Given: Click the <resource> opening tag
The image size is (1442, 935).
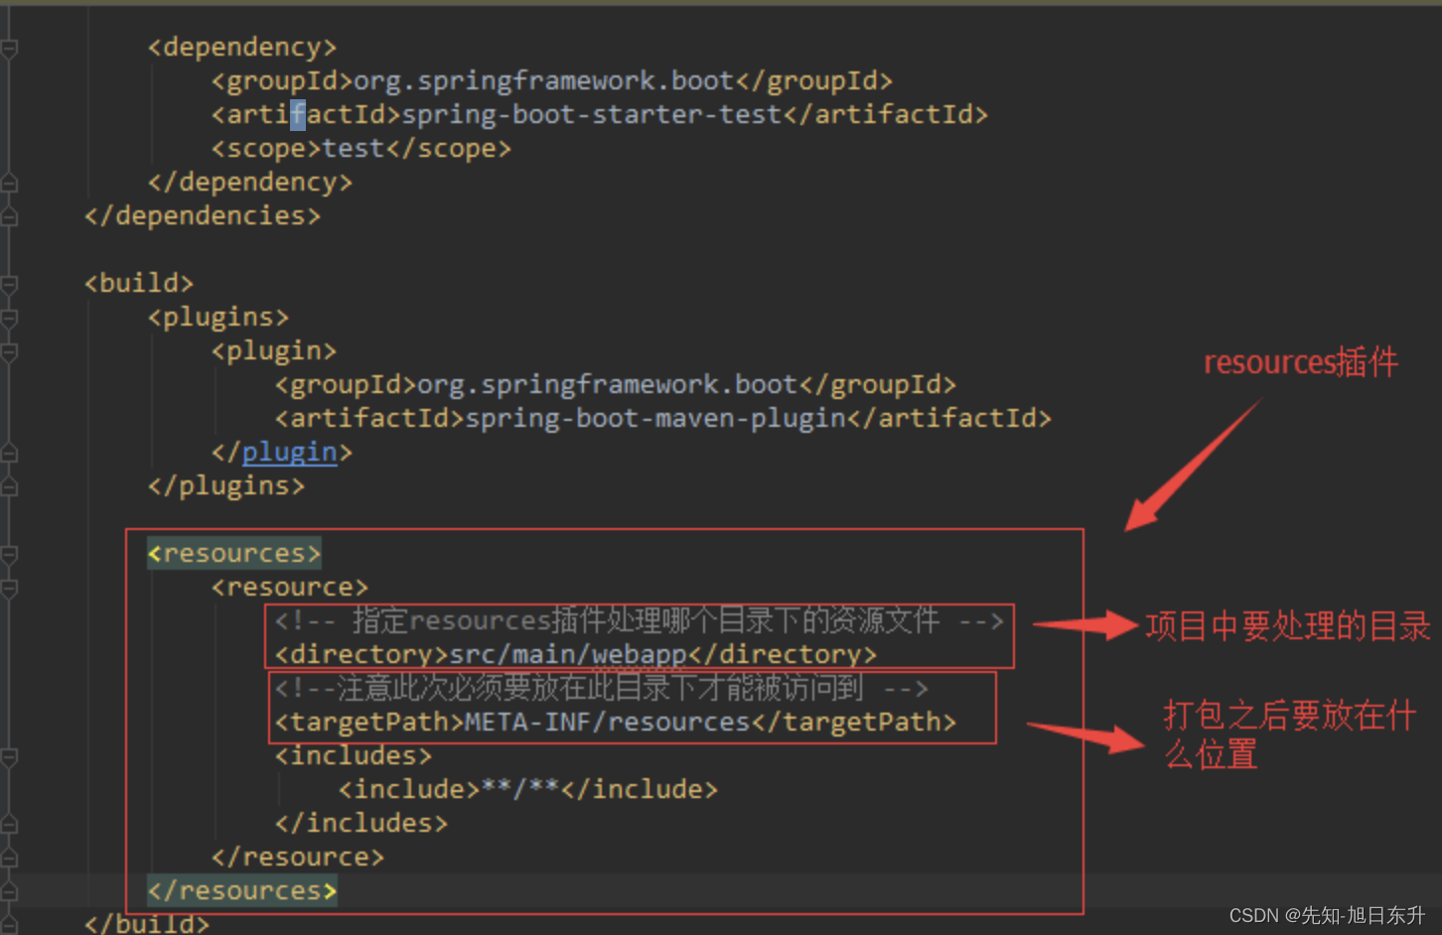Looking at the screenshot, I should (290, 587).
